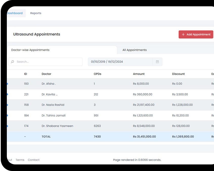Switch to the All Appointments tab
214x171 pixels.
(135, 50)
